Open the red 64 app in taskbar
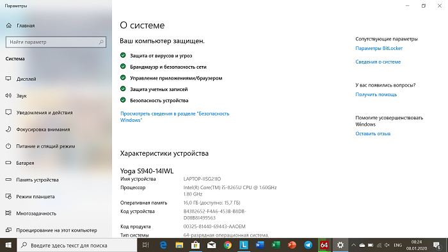Image resolution: width=448 pixels, height=252 pixels. [324, 245]
